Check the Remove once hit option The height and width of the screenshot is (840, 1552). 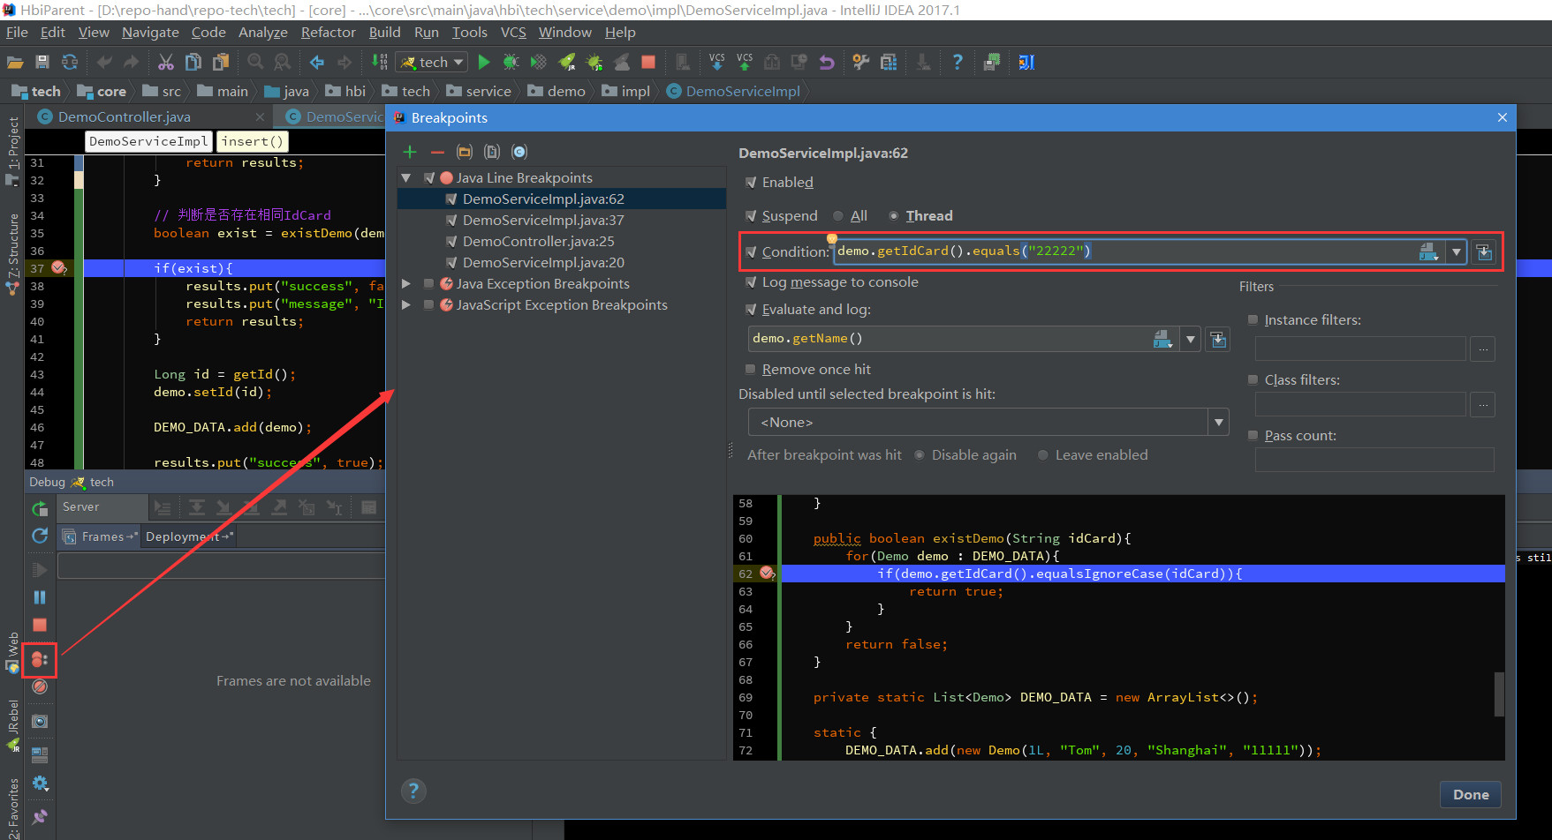coord(751,370)
